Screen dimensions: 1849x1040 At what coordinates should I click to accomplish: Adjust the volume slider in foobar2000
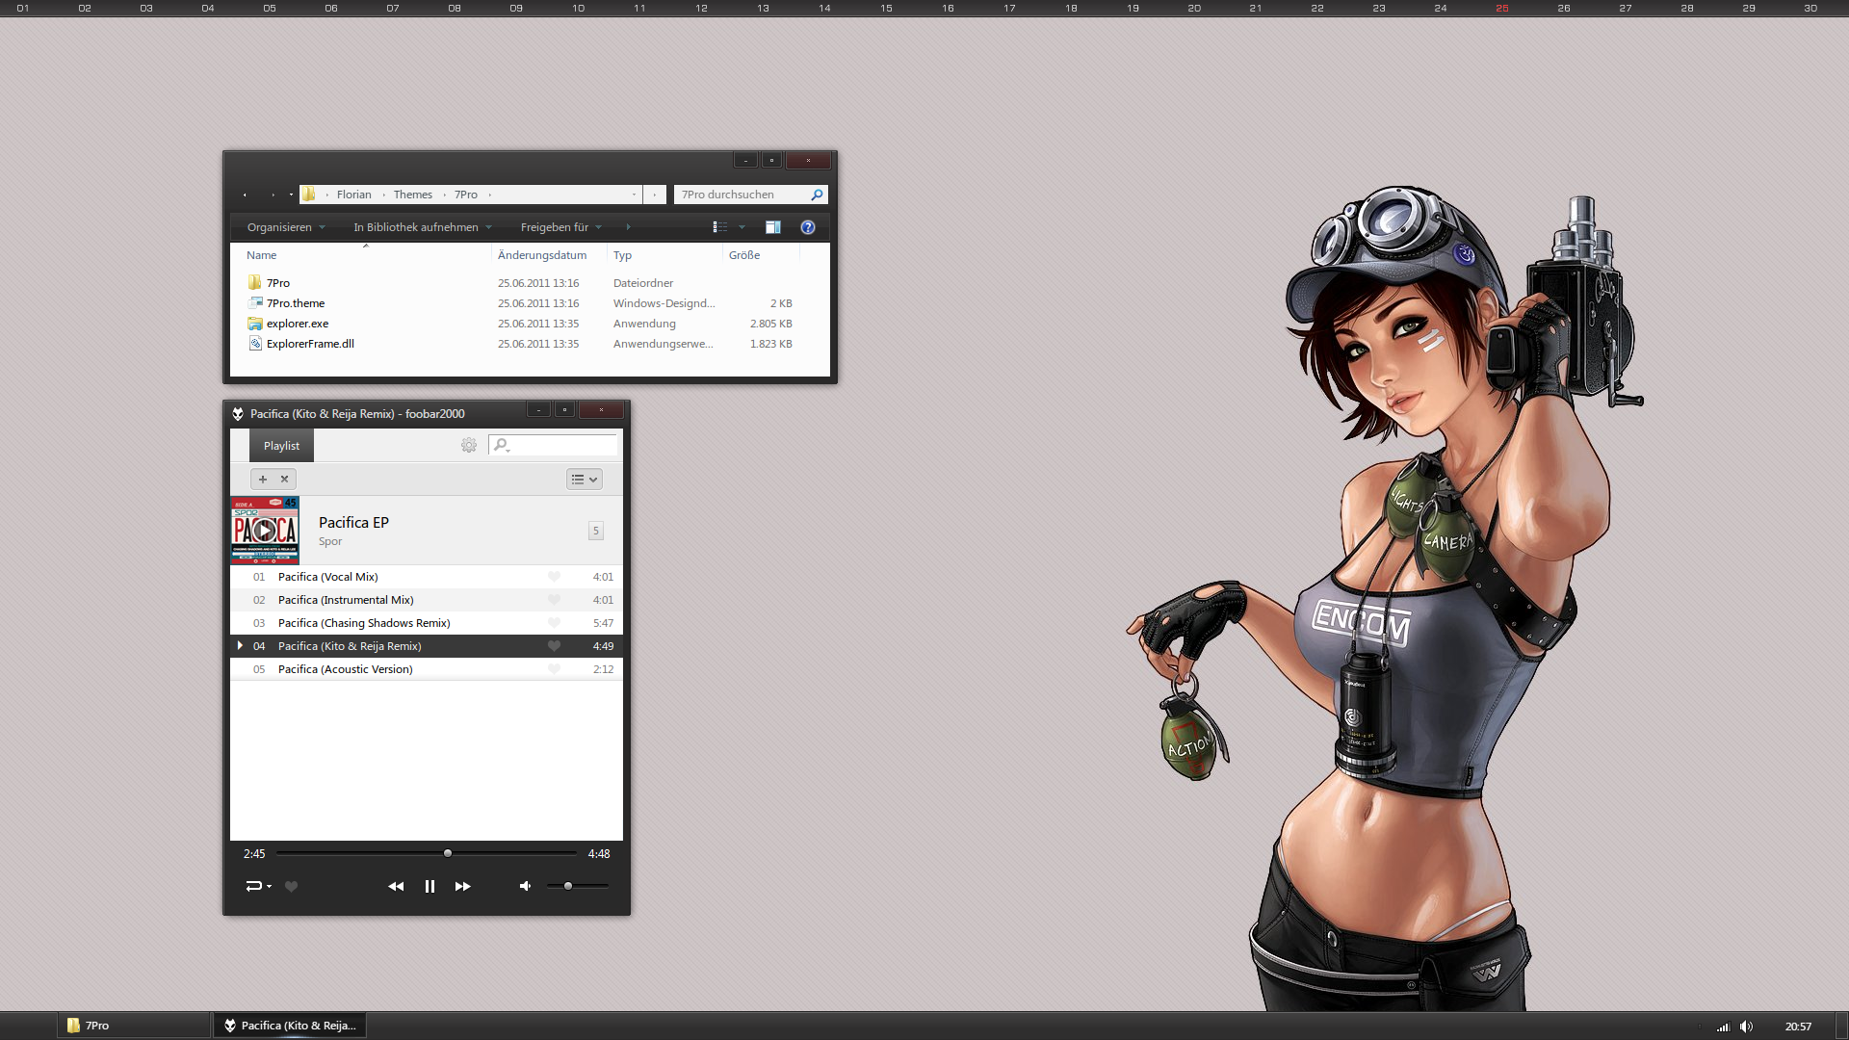(x=577, y=886)
